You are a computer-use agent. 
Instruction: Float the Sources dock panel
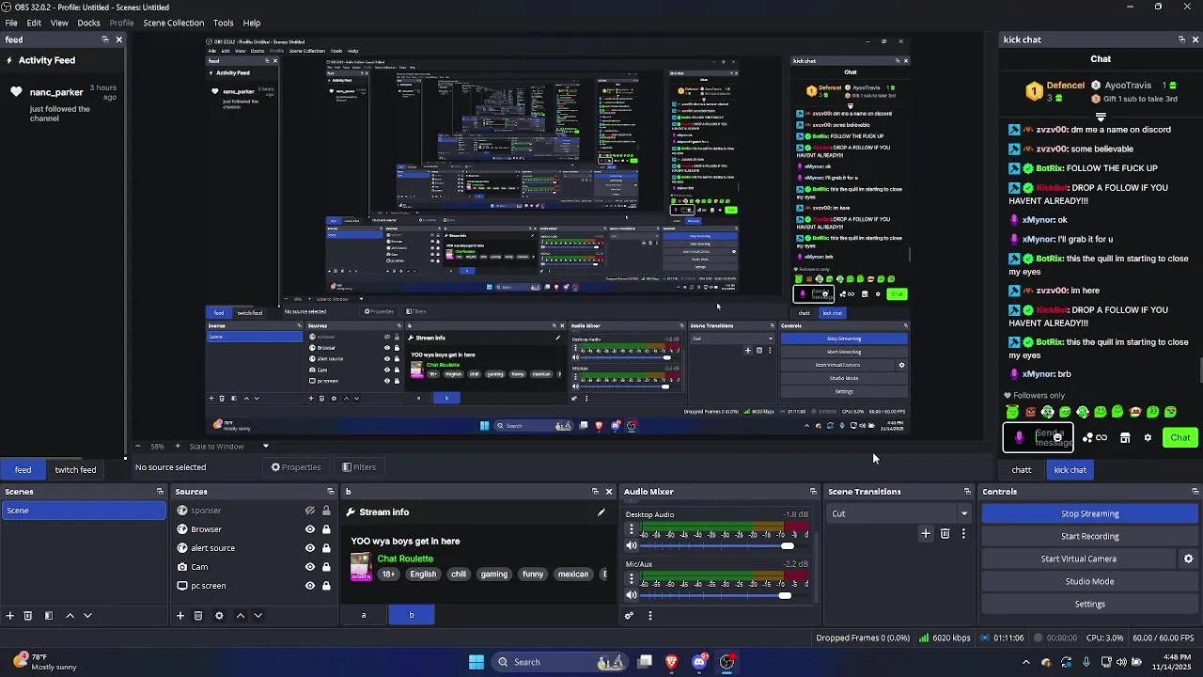(x=330, y=492)
